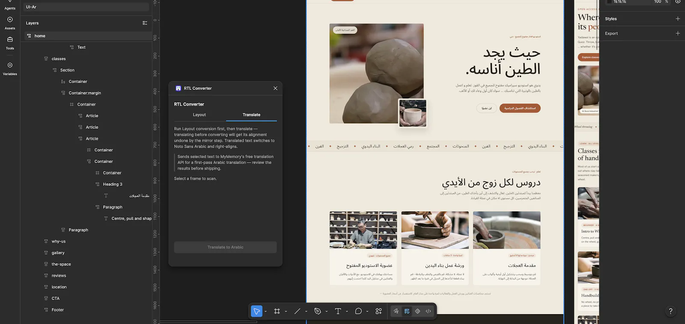Image resolution: width=685 pixels, height=324 pixels.
Task: Click the Export section heading
Action: (x=611, y=33)
